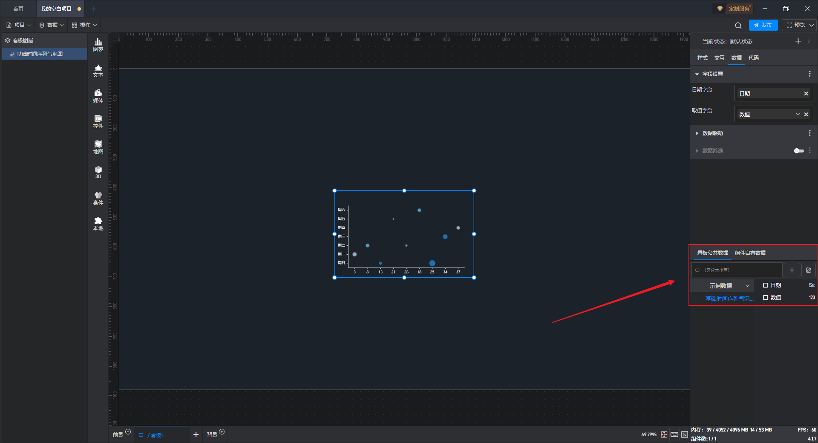818x443 pixels.
Task: Toggle the 数据筛选 switch
Action: (x=799, y=151)
